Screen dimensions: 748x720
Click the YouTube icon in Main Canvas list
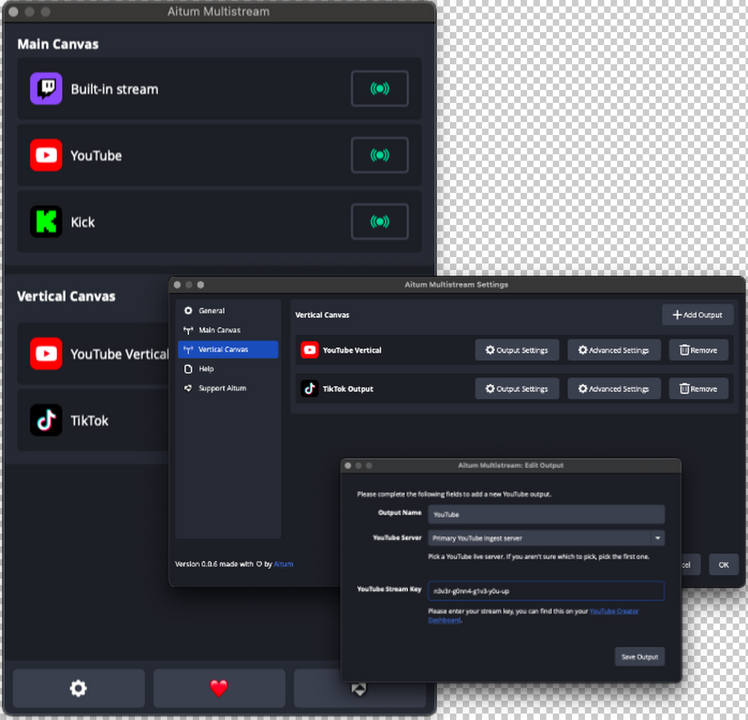click(x=46, y=155)
